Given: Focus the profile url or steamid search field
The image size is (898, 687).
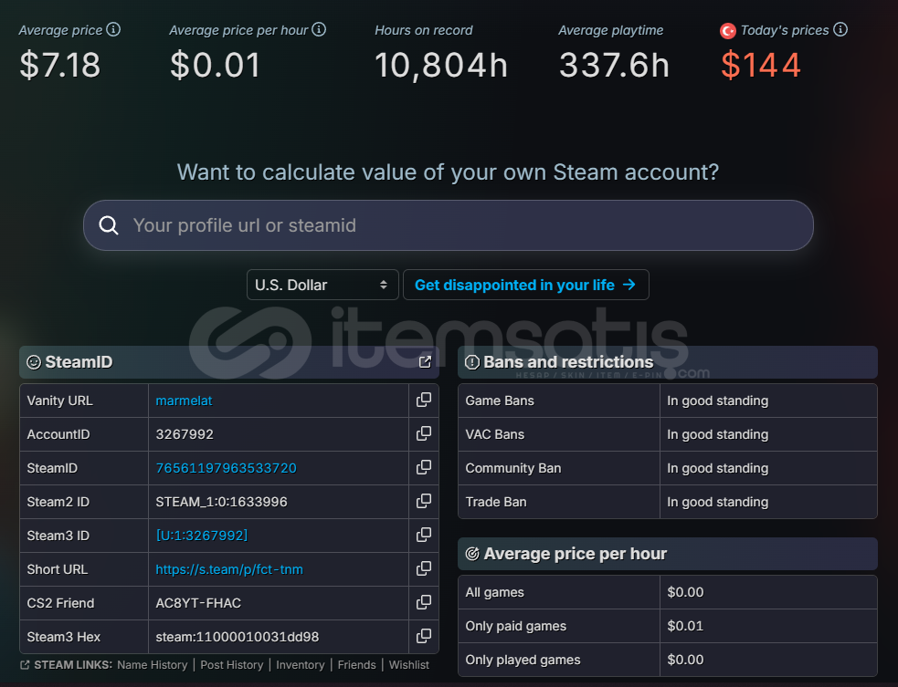Looking at the screenshot, I should coord(449,225).
